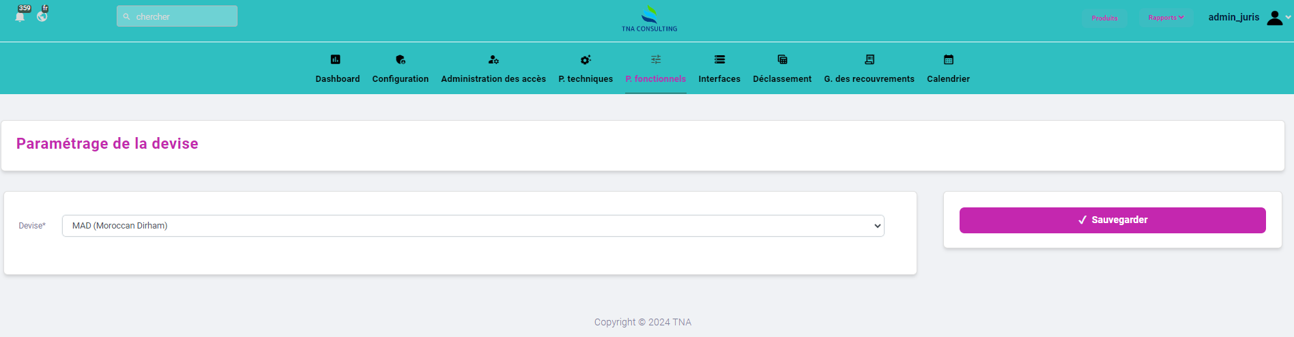Click the Déclassement stack icon
The image size is (1294, 337).
click(x=782, y=59)
